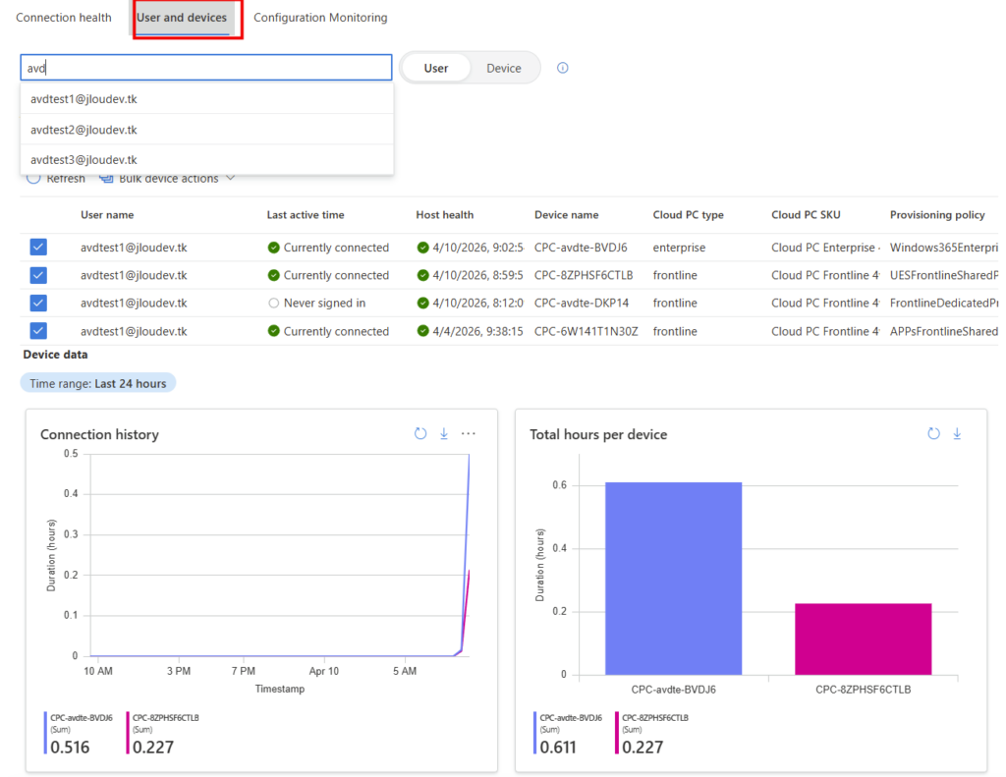
Task: Click the Bulk device actions icon
Action: [106, 179]
